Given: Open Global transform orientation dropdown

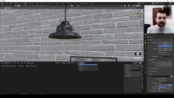Looking at the screenshot, I should [64, 5].
